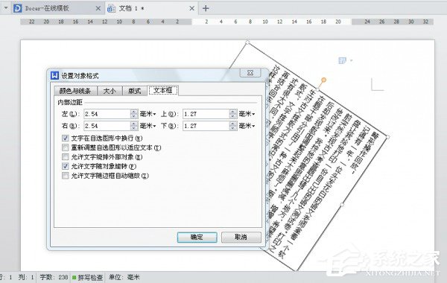This screenshot has width=447, height=283.
Task: Enable 允许文字随边框自动缩放 checkbox
Action: point(66,176)
